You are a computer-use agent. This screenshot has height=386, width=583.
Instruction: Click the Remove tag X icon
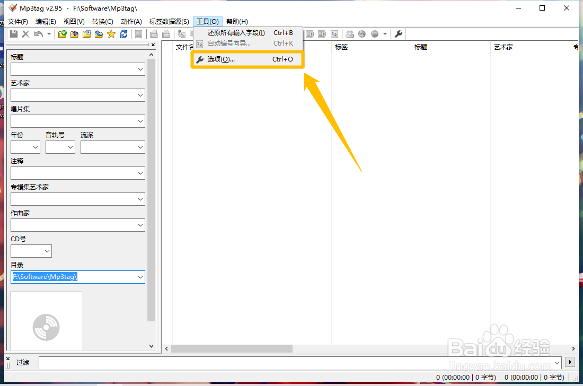25,34
